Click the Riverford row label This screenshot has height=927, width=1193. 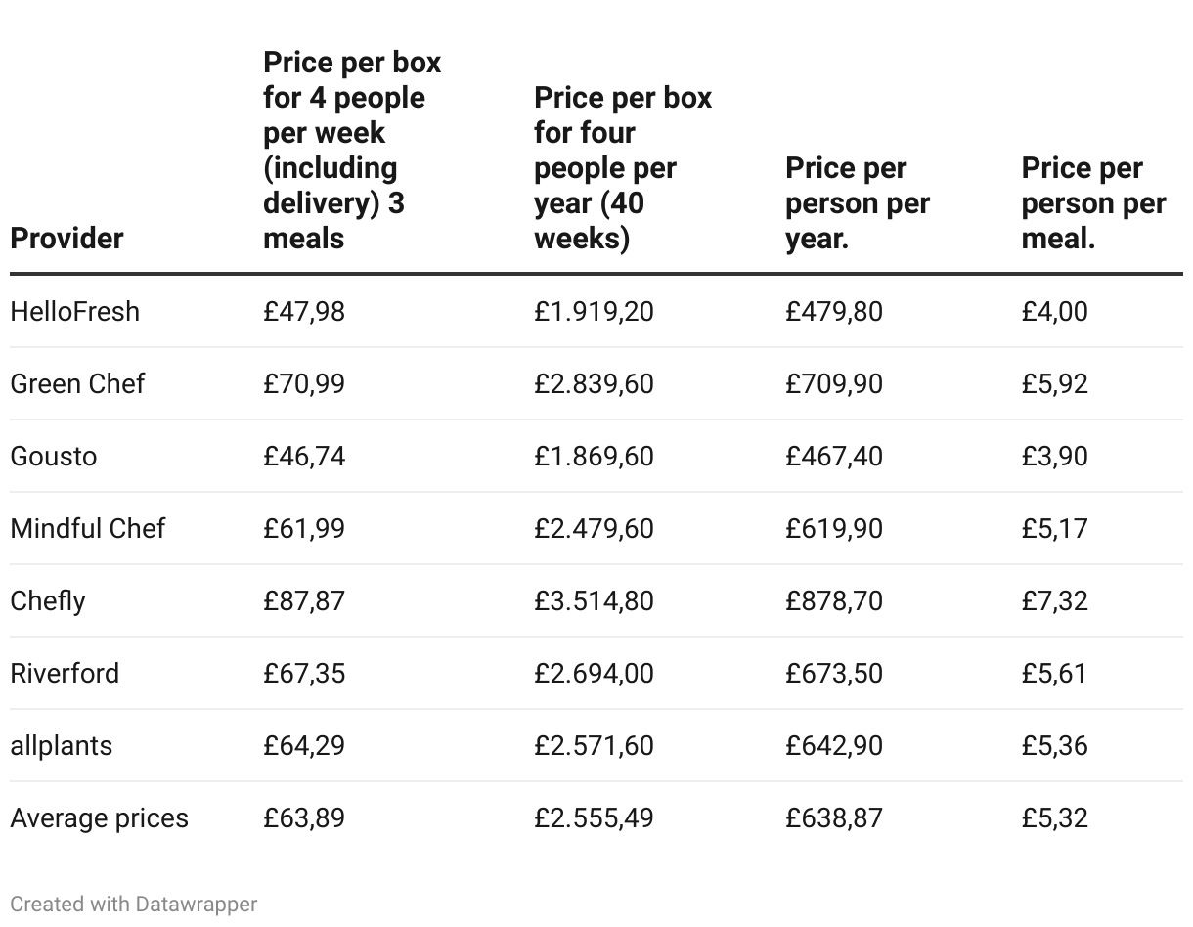65,674
